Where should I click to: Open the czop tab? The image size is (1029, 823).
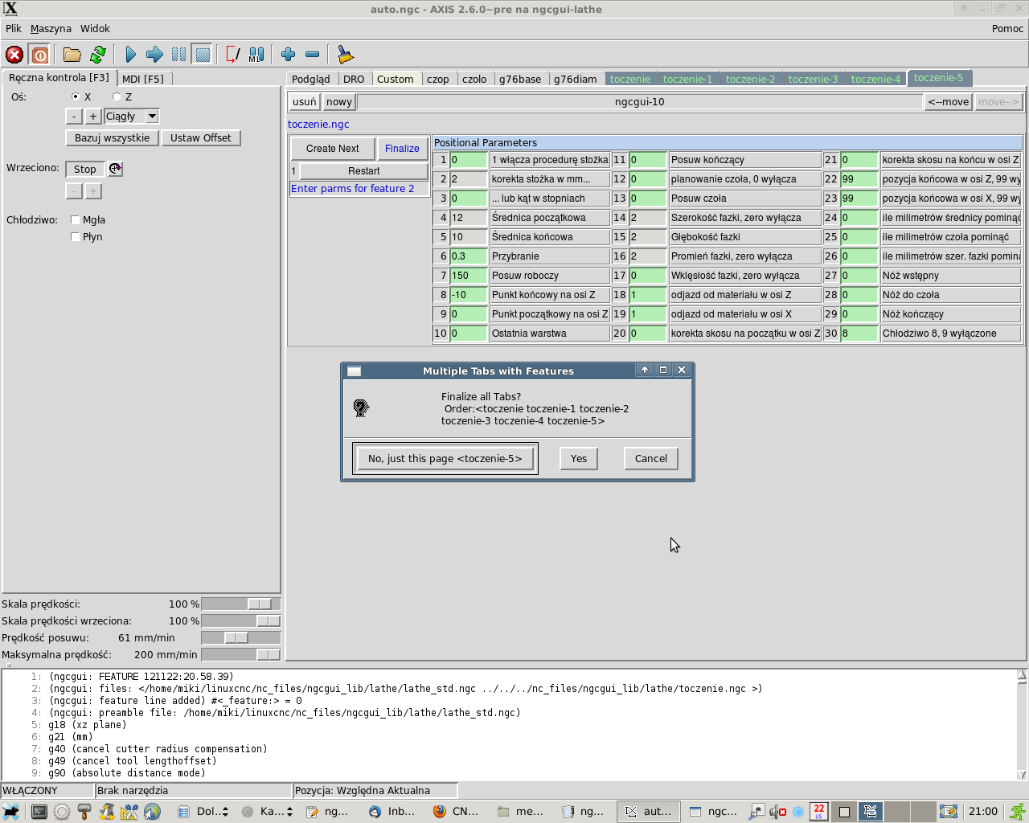(438, 79)
